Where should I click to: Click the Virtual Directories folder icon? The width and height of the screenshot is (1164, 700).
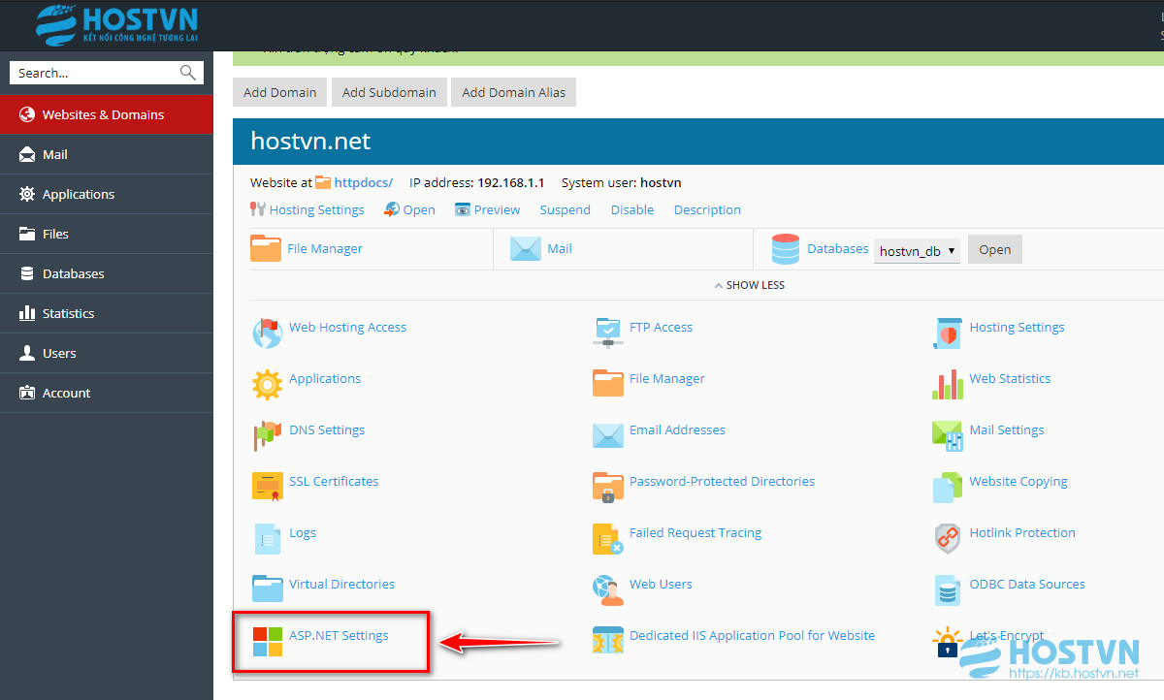[x=267, y=589]
